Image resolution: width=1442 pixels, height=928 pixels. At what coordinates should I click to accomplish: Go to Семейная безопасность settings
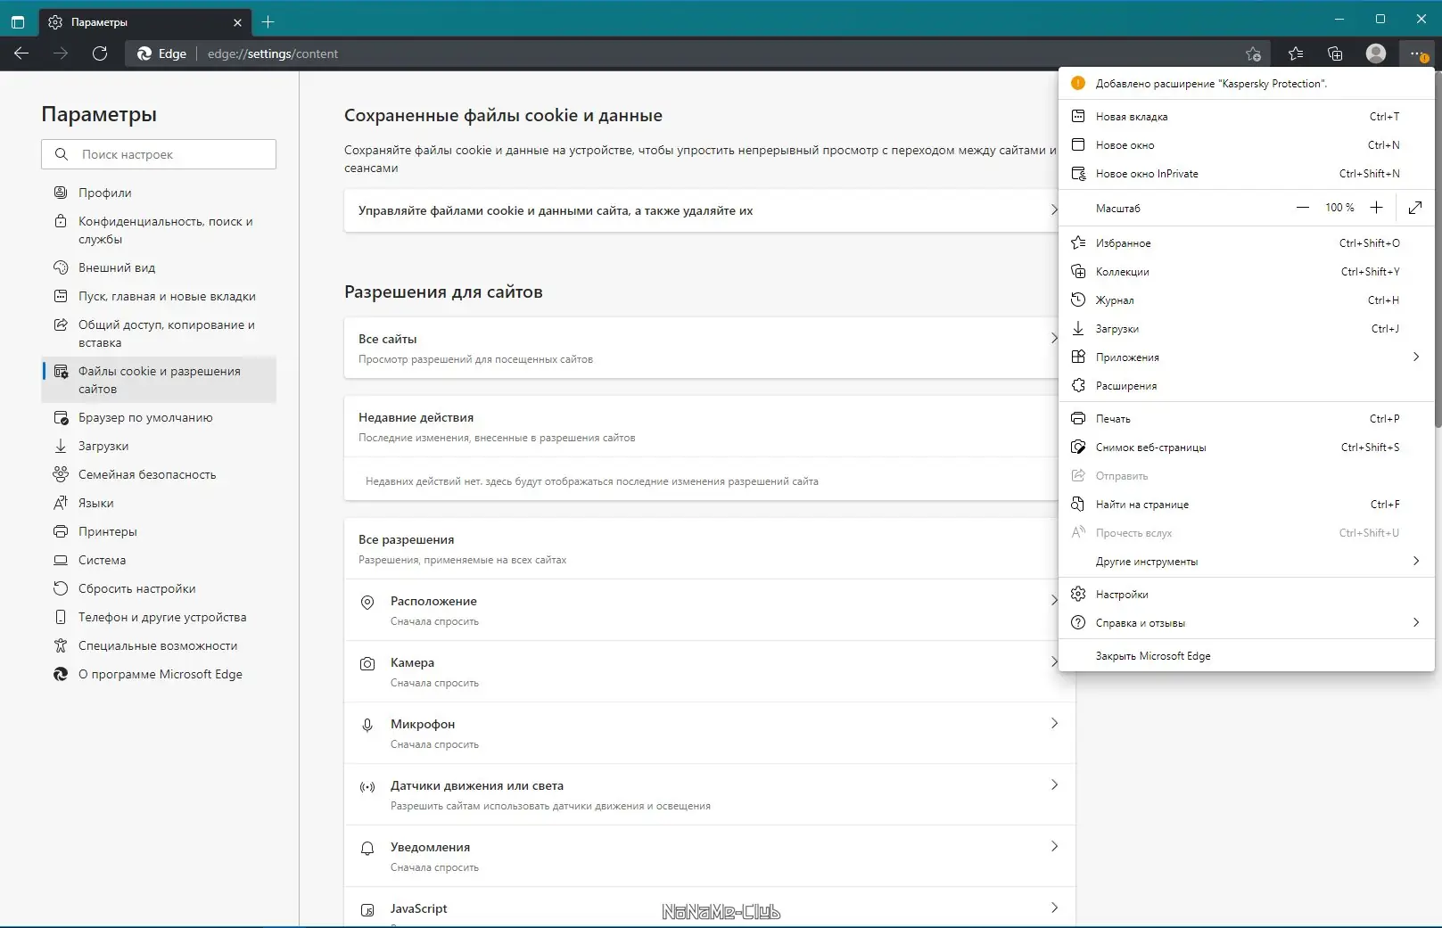159,474
